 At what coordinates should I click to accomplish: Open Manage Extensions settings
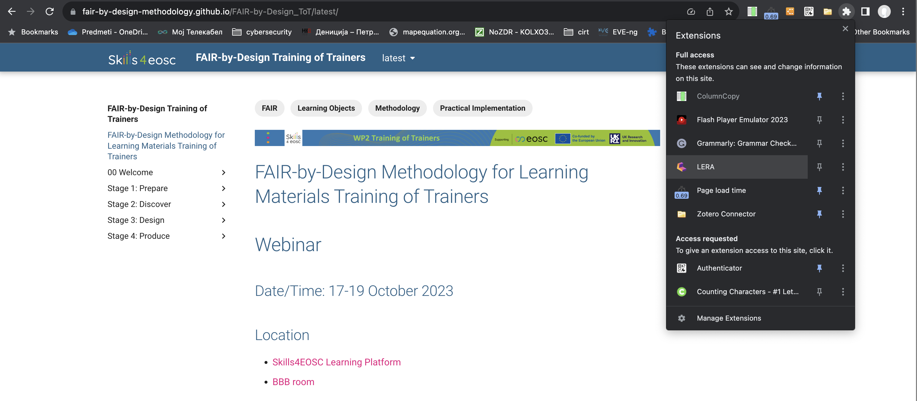729,318
